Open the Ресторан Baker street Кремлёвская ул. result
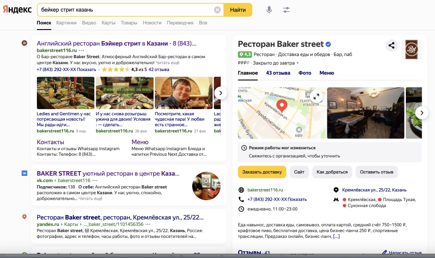 tap(120, 217)
